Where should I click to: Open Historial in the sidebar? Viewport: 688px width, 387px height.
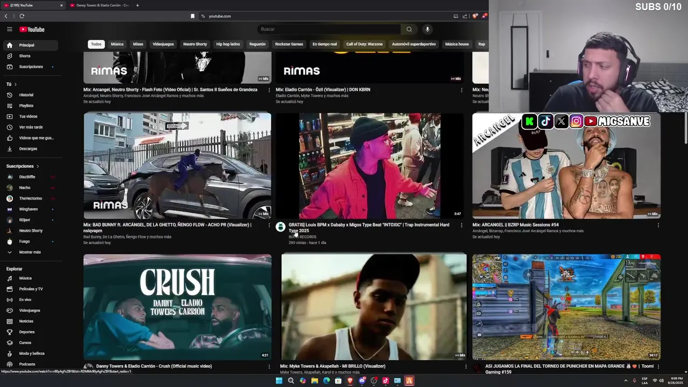(30, 95)
